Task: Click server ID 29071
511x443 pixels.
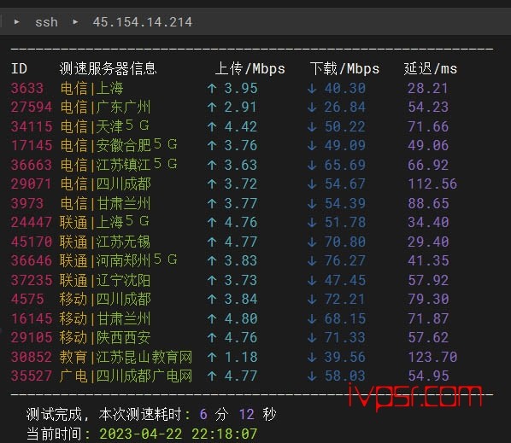Action: coord(32,184)
